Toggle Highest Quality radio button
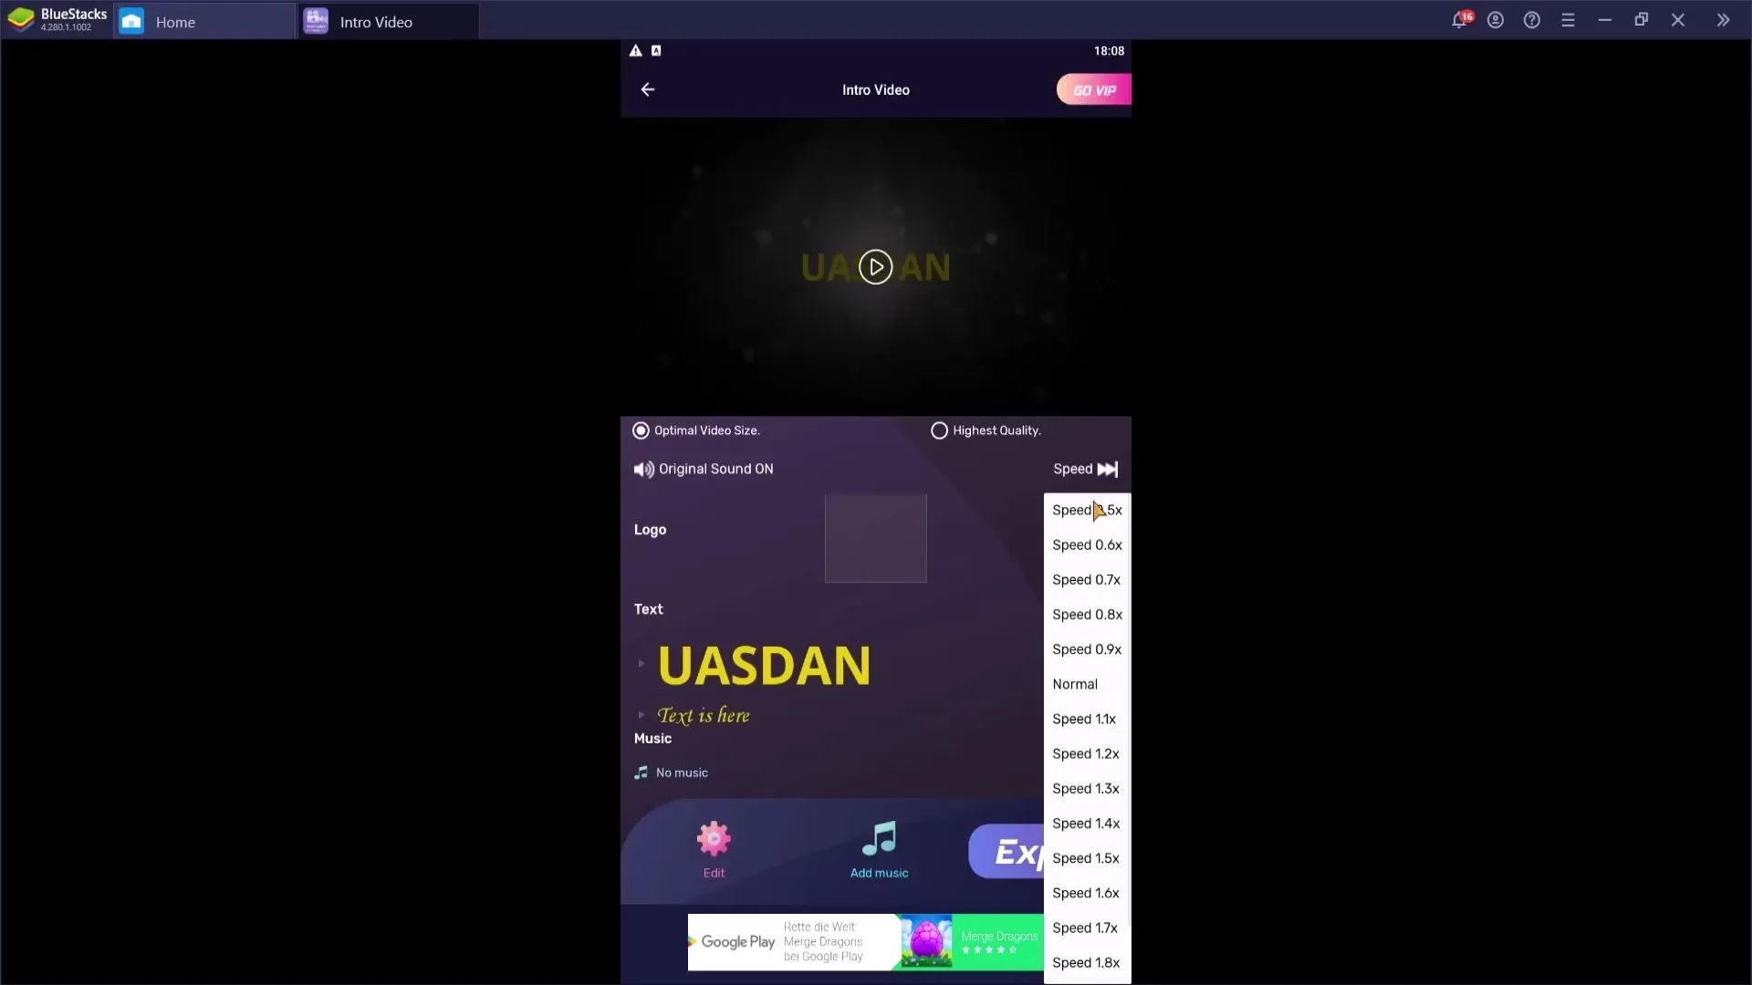Image resolution: width=1752 pixels, height=985 pixels. tap(939, 430)
